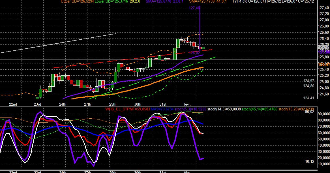
Task: Click the '40,0000' stochastic axis label
Action: coord(324,145)
